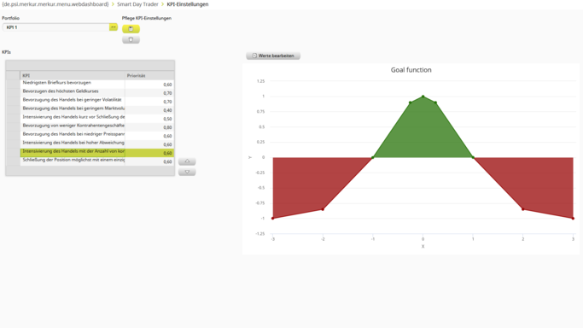
Task: Click the Priorität column header
Action: (149, 75)
